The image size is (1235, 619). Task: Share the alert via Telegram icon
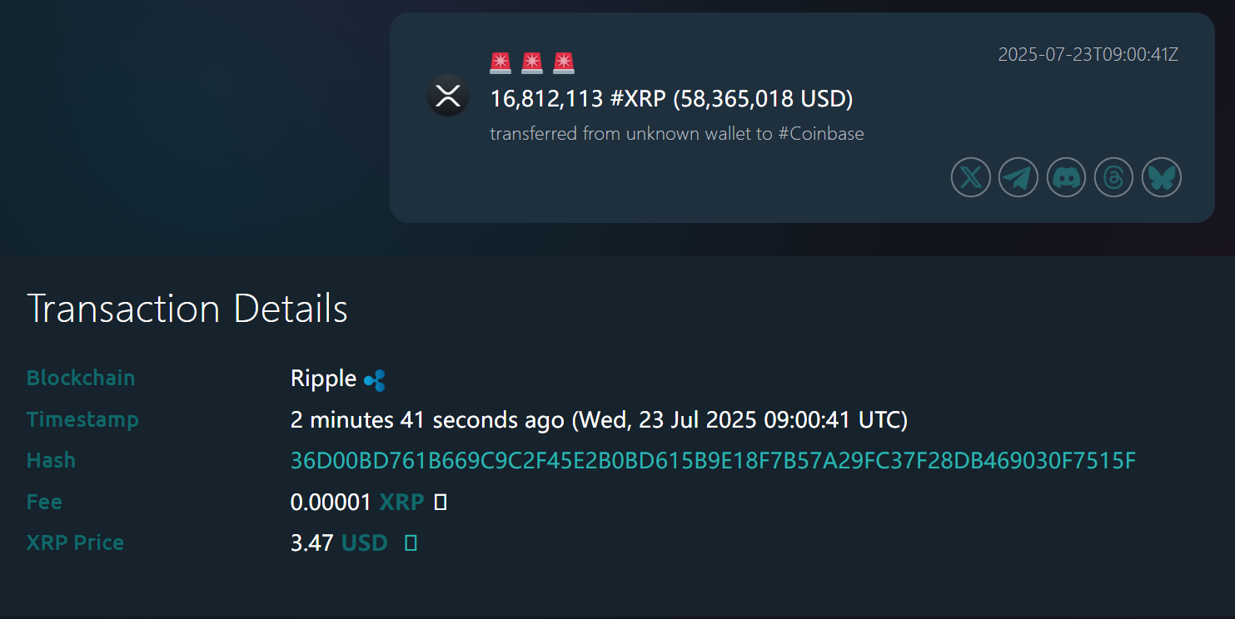coord(1018,177)
